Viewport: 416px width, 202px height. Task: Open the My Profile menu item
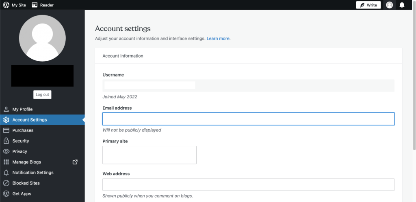pos(42,109)
